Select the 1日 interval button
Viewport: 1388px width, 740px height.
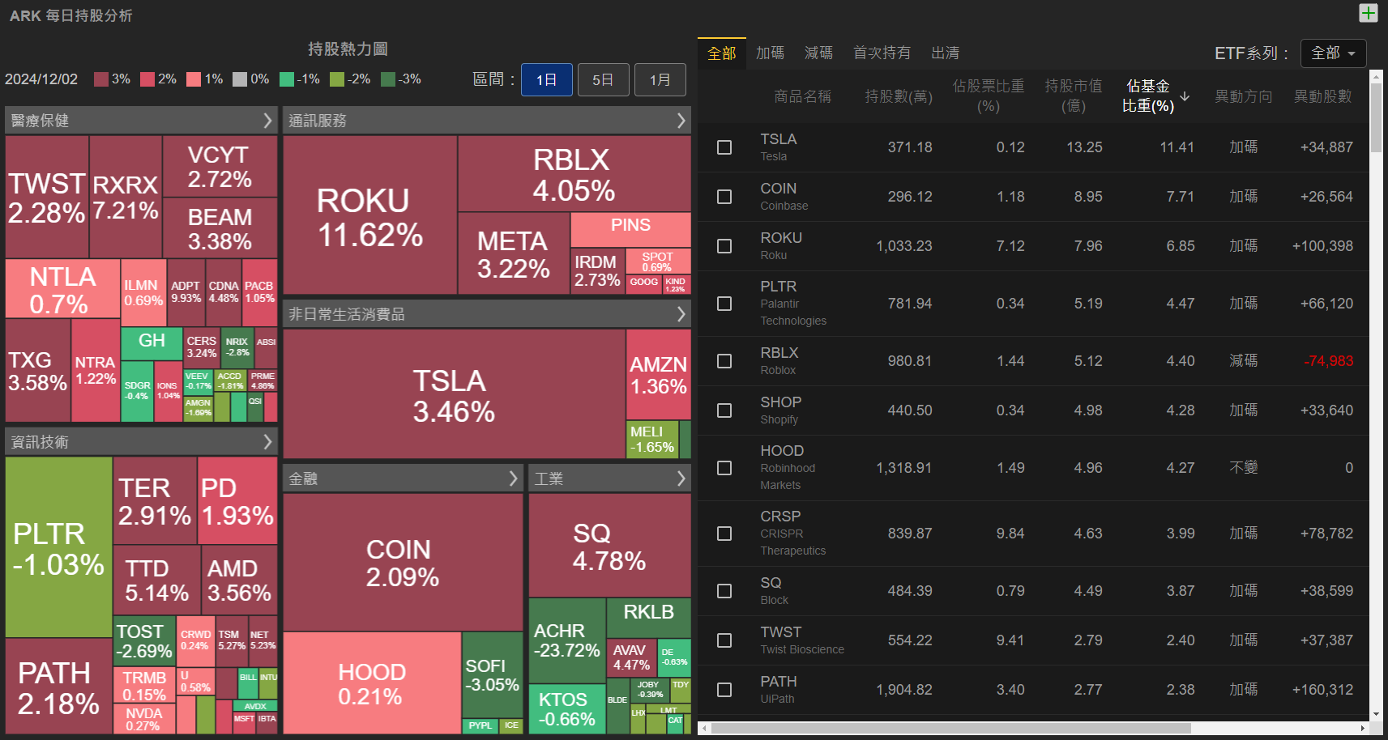[x=547, y=80]
